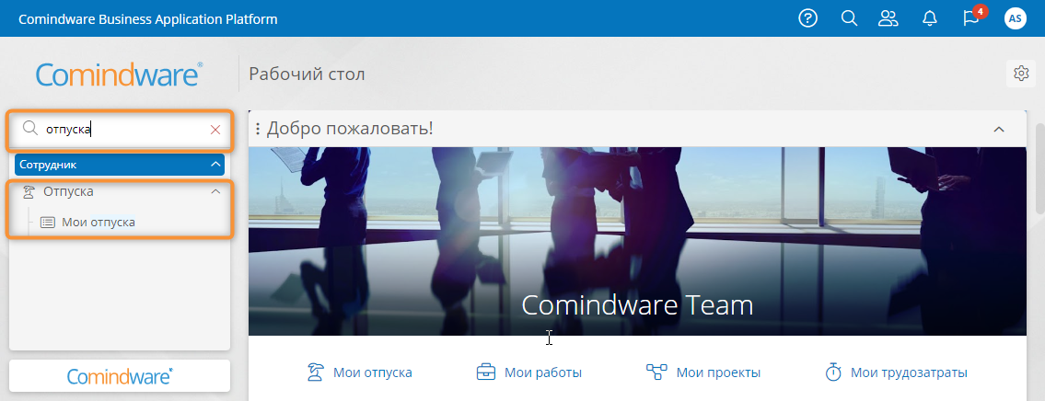This screenshot has height=401, width=1045.
Task: Click the Comindware logo below navigation
Action: (x=120, y=375)
